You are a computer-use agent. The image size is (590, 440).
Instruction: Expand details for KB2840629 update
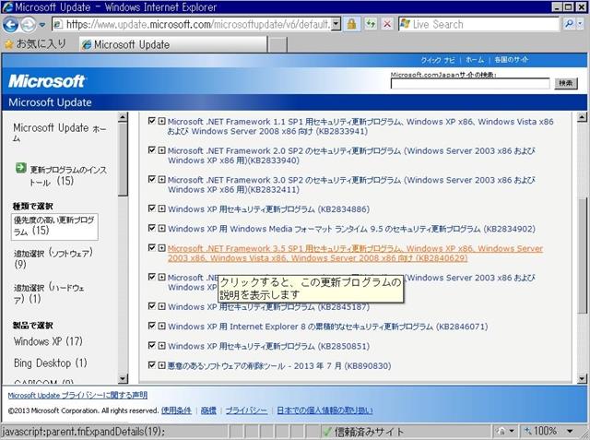tap(161, 247)
